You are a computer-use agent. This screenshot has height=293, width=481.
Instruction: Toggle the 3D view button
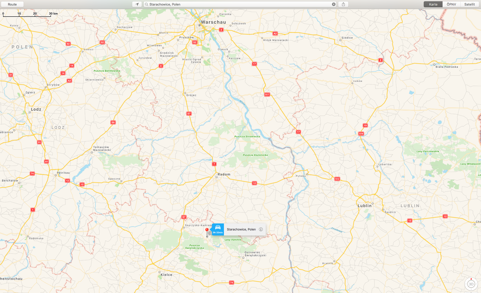tap(471, 284)
